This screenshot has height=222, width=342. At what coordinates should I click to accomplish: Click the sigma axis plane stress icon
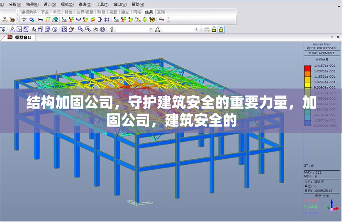click(138, 20)
